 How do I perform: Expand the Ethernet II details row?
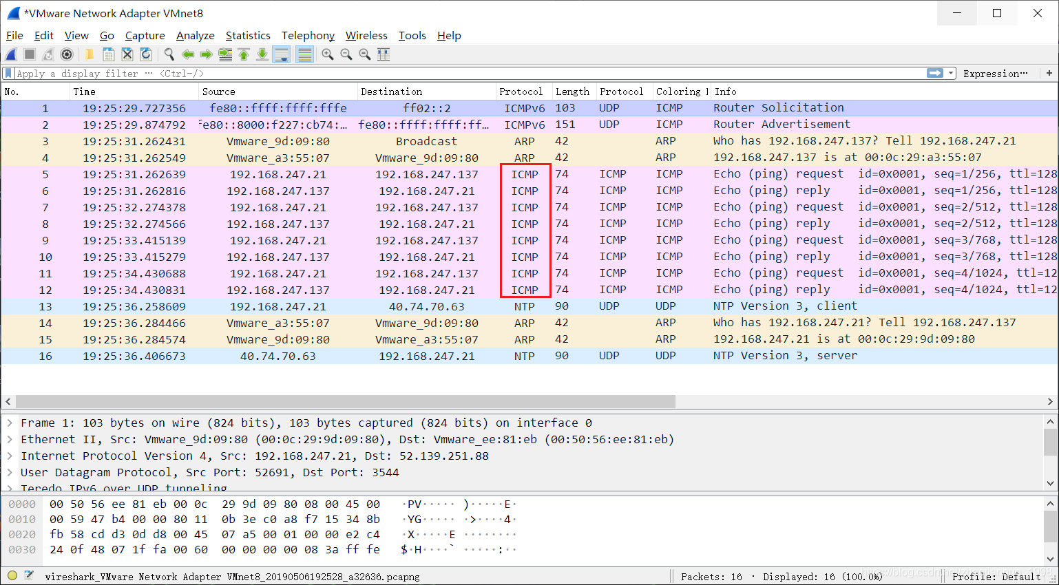[x=10, y=440]
